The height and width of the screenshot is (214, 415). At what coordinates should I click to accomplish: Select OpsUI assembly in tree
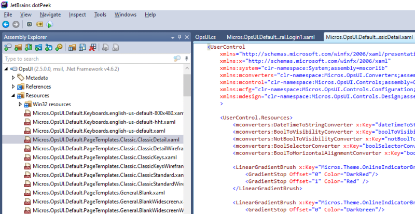pyautogui.click(x=68, y=69)
